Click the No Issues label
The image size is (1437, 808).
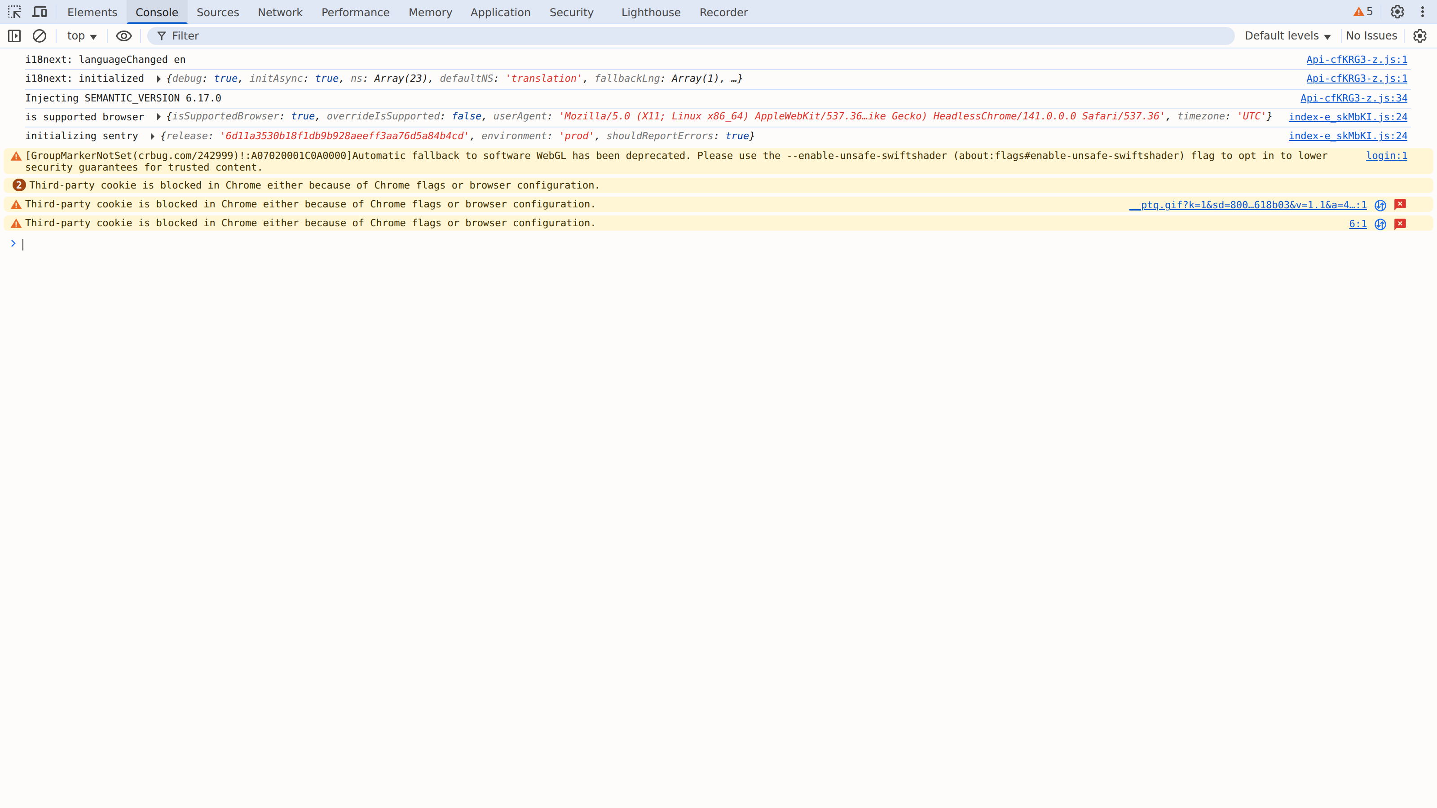[1371, 36]
